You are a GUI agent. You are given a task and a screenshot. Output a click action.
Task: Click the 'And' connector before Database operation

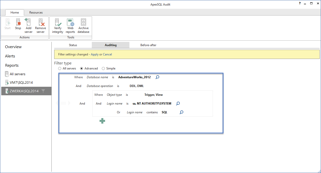[x=78, y=86]
